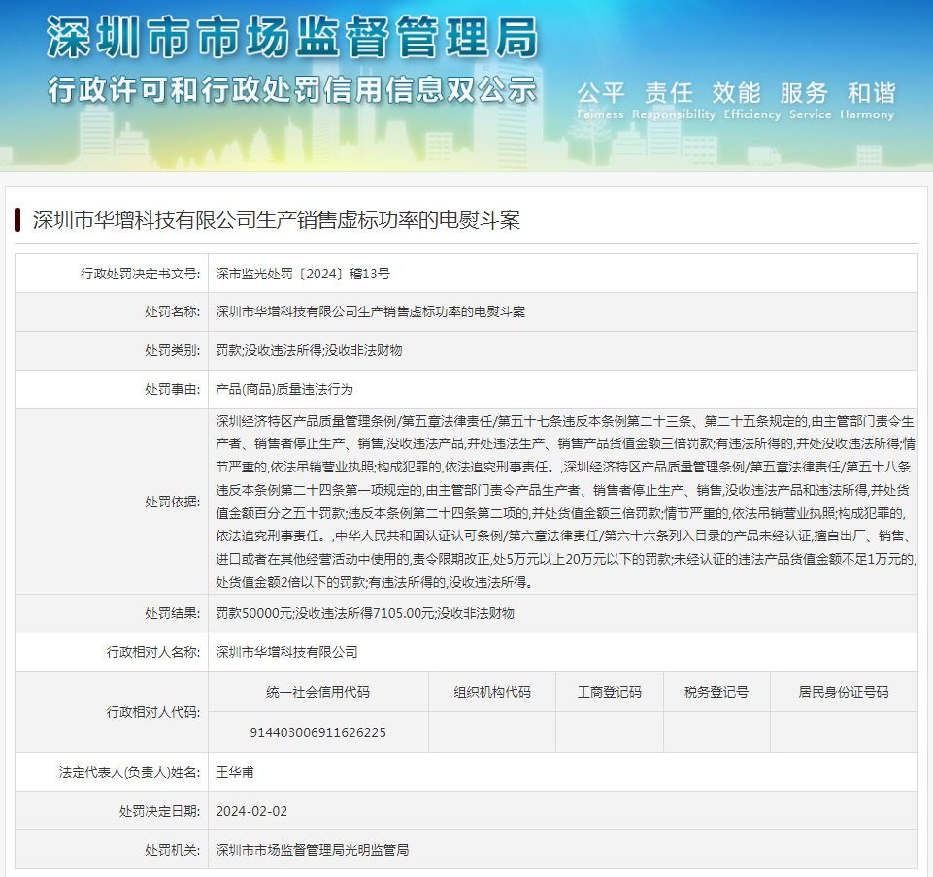Select the document number 深市监光处罚〔2024〕稽13号
This screenshot has height=877, width=933.
click(x=303, y=274)
